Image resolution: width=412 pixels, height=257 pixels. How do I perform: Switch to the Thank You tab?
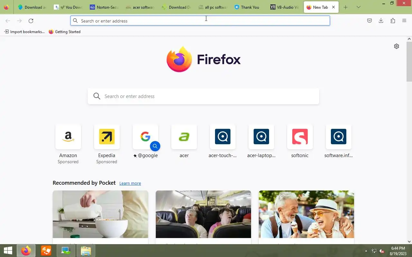pos(248,7)
